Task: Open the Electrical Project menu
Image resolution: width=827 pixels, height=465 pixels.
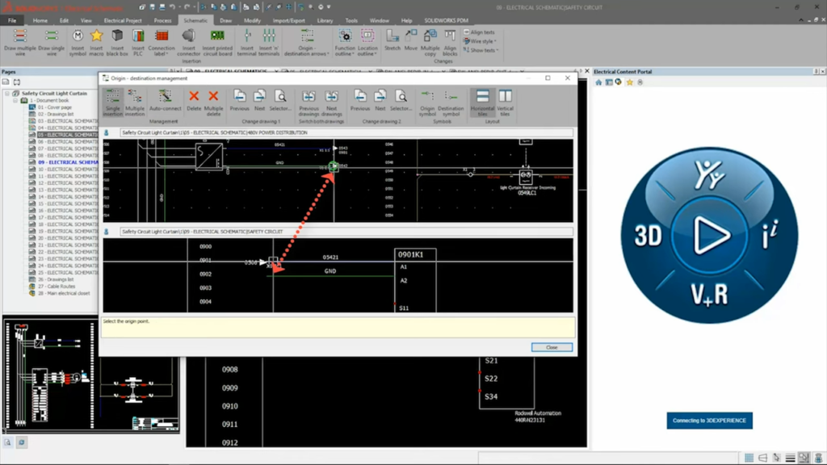Action: click(123, 20)
